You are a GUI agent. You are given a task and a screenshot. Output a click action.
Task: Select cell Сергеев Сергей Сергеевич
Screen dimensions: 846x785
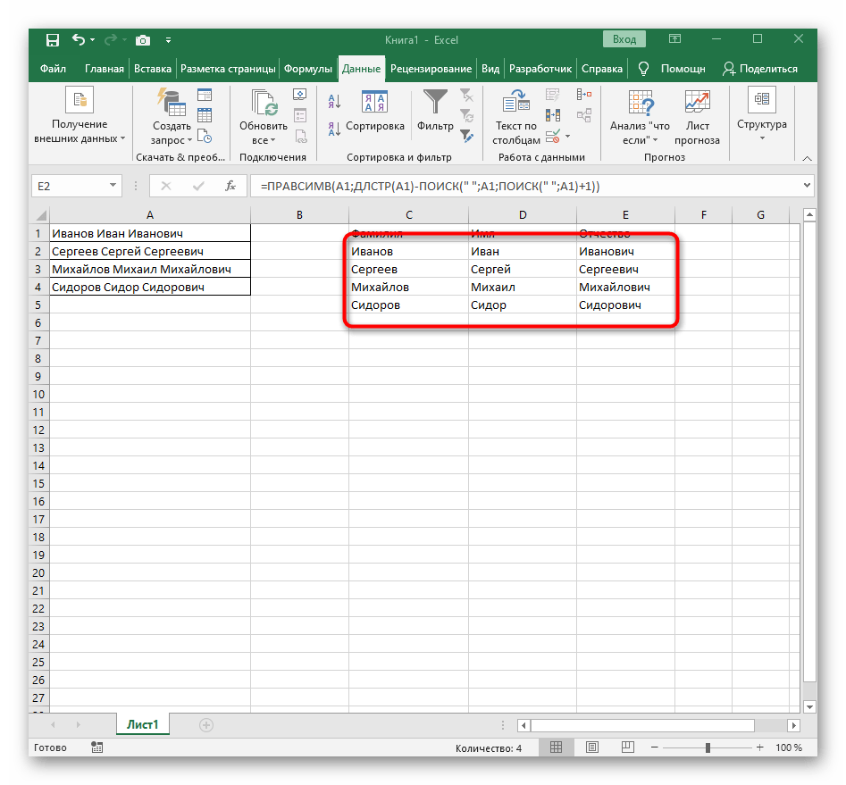tap(150, 251)
